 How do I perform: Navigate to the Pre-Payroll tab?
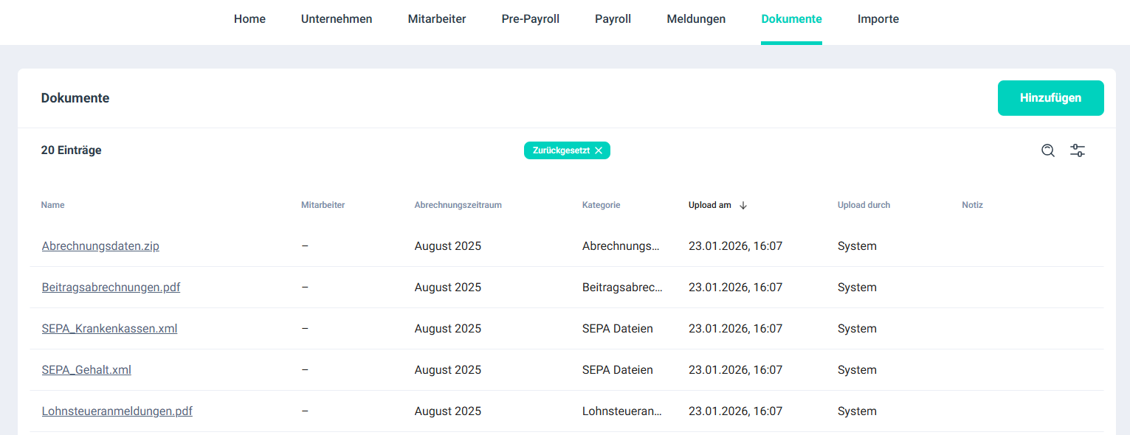click(x=531, y=19)
